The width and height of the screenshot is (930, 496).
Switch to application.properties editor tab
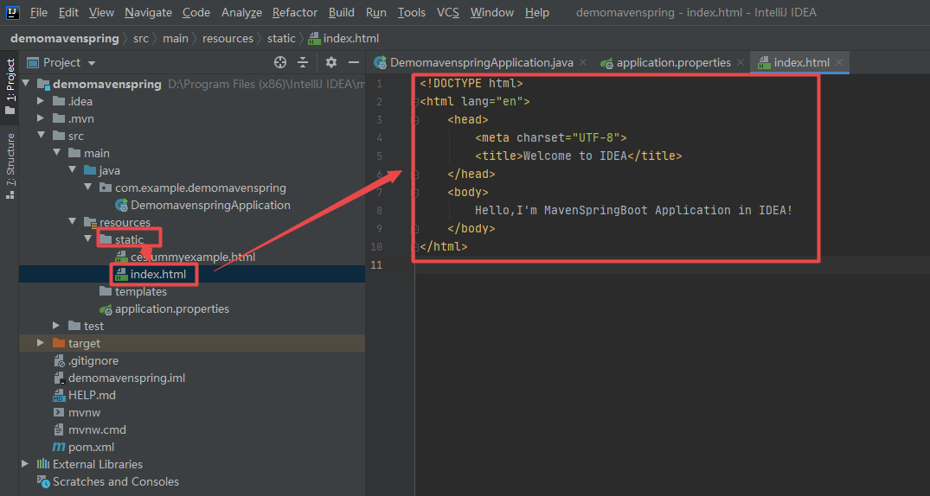pyautogui.click(x=673, y=62)
